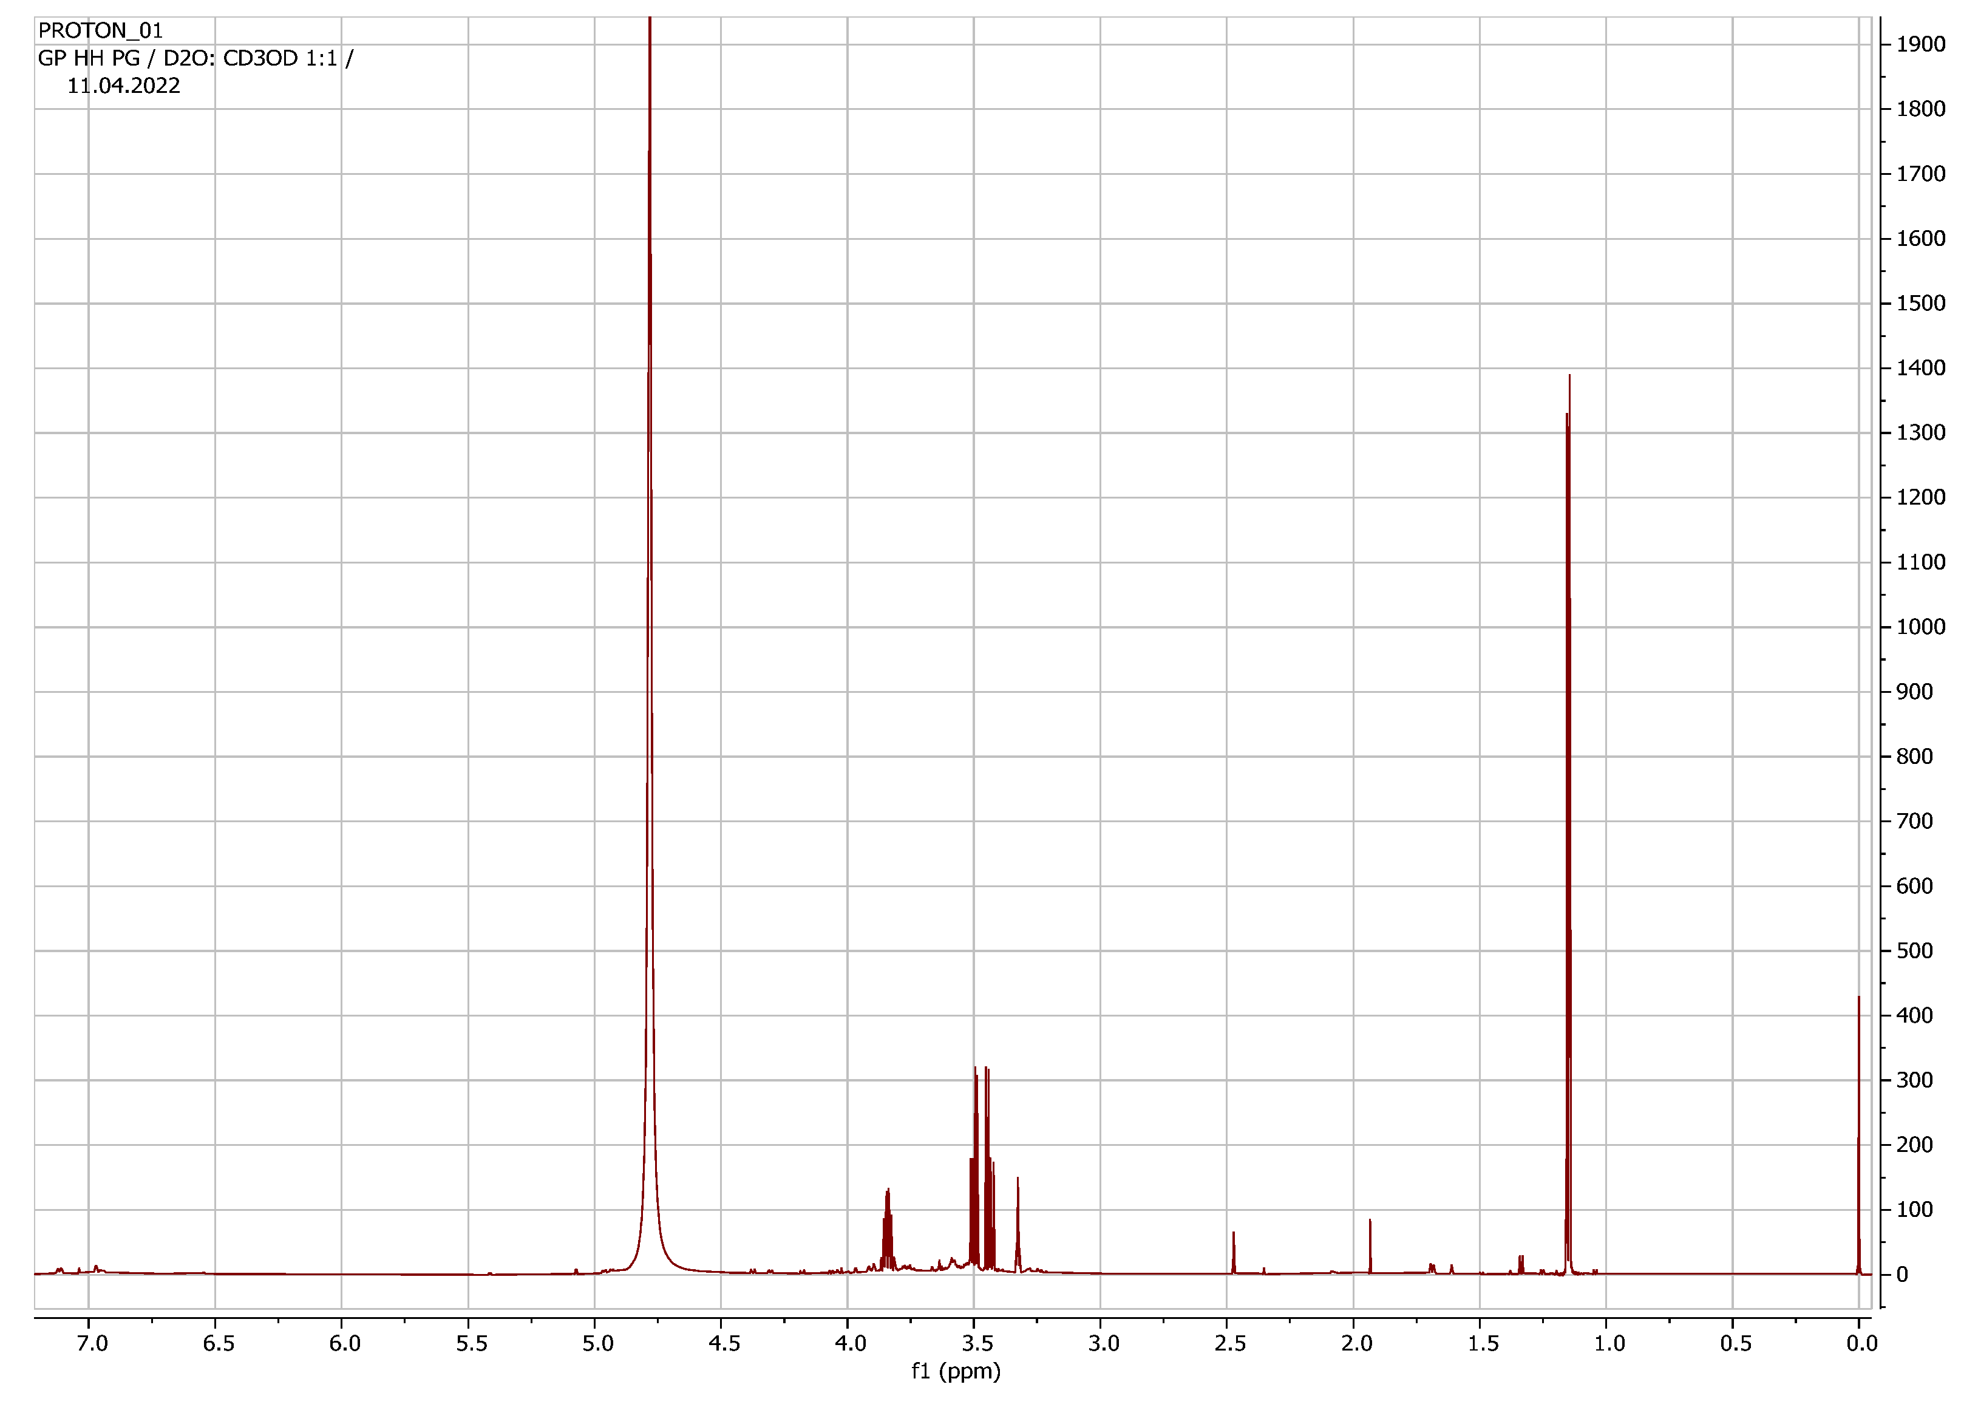Click the 2.5 tick label on x-axis

[1231, 1343]
